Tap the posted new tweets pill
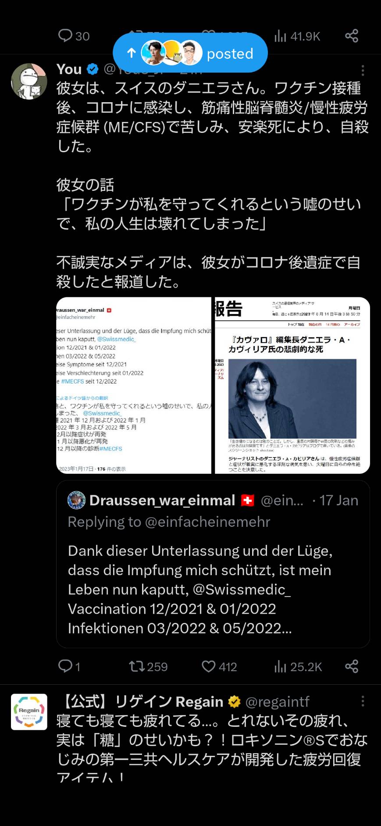 (190, 53)
